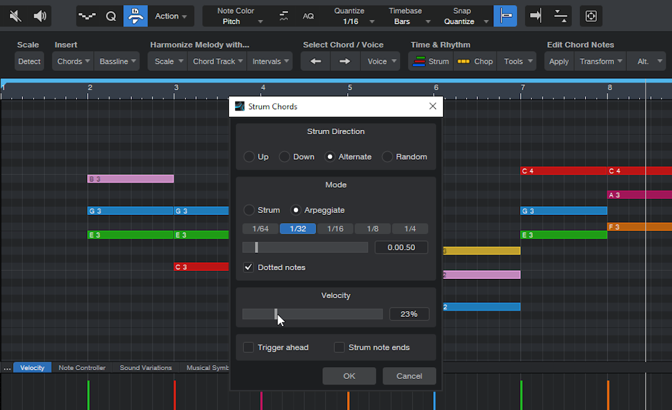Select next chord with right arrow

tap(345, 61)
